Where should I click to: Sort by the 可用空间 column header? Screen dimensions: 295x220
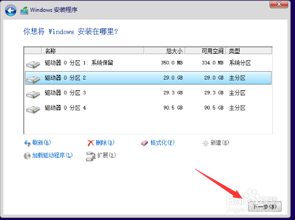(x=206, y=51)
